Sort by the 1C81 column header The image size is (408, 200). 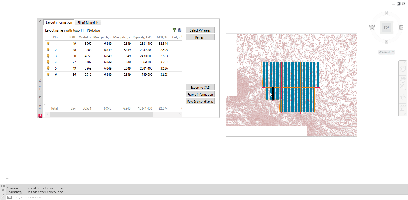[72, 37]
